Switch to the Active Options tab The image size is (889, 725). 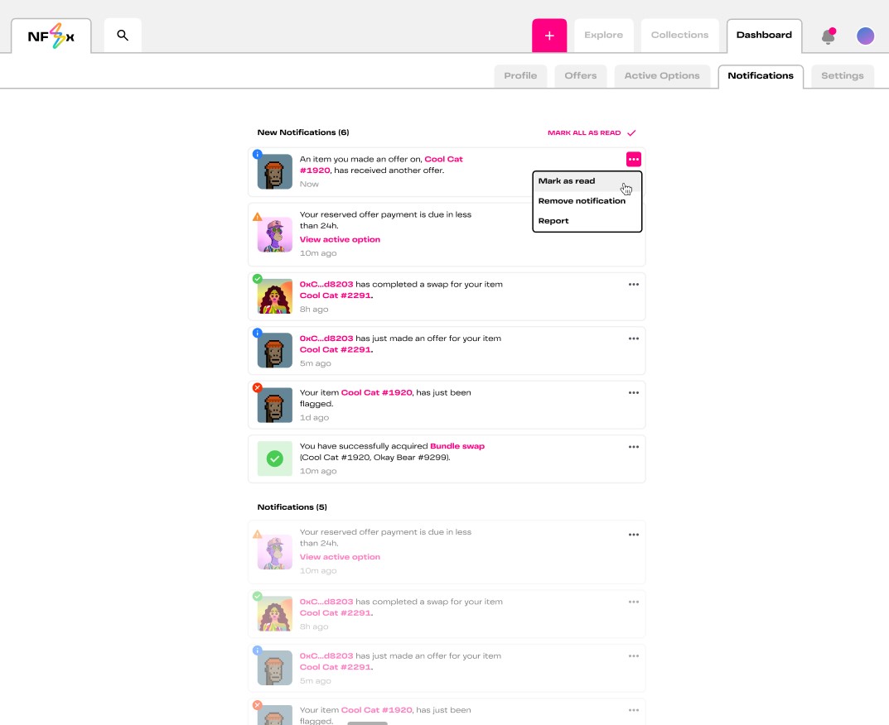click(662, 76)
